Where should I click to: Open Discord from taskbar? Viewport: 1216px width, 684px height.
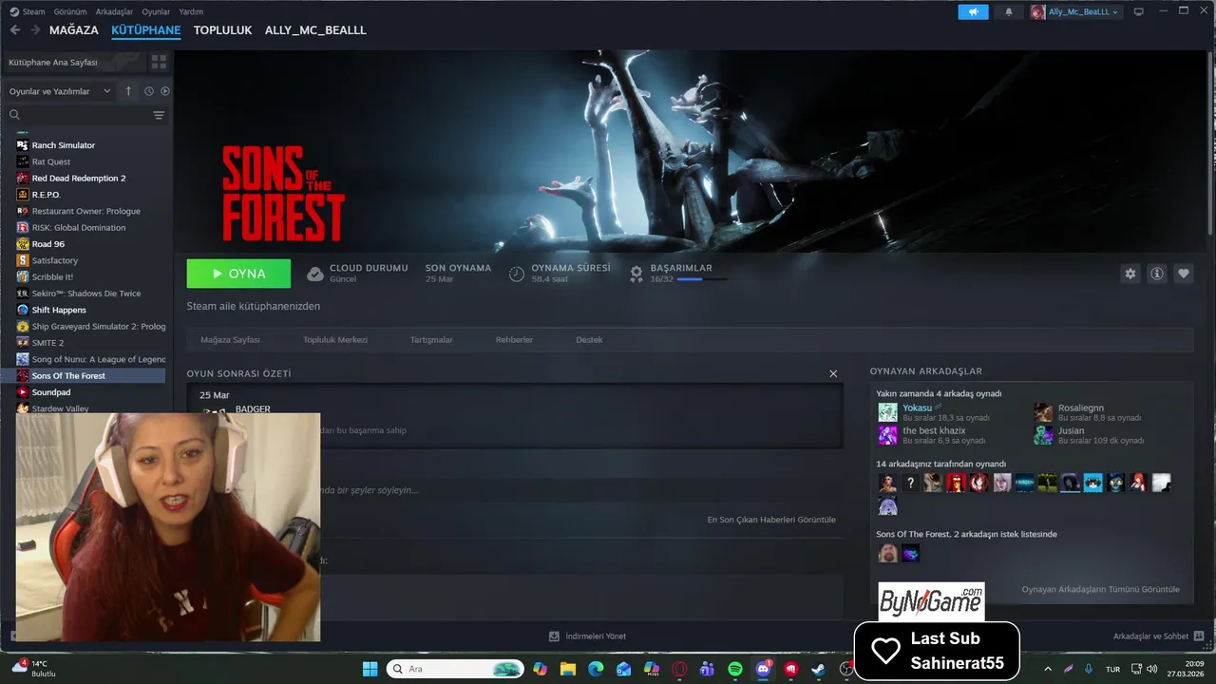[763, 669]
